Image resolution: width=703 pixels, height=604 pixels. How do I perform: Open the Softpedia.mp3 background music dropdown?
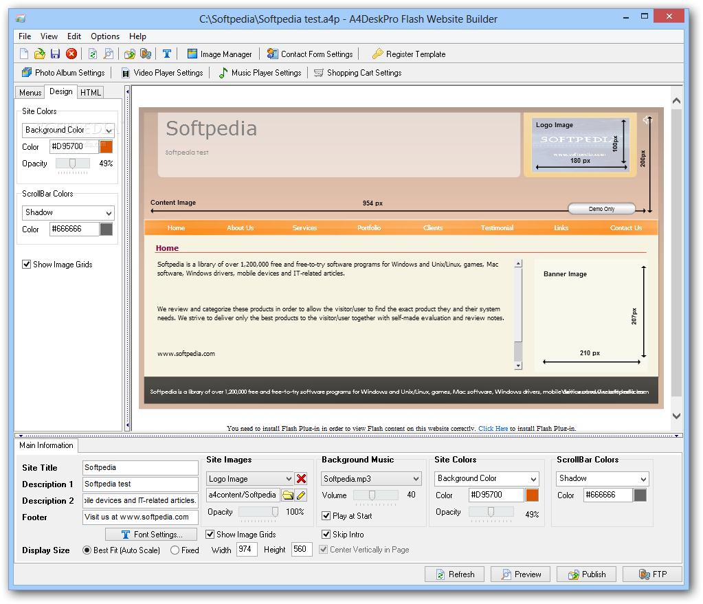point(371,479)
